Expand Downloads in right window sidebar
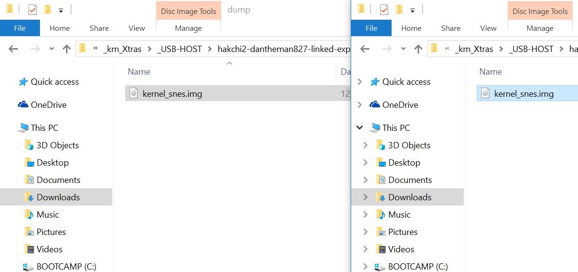Screen dimensions: 578x272 (366, 197)
